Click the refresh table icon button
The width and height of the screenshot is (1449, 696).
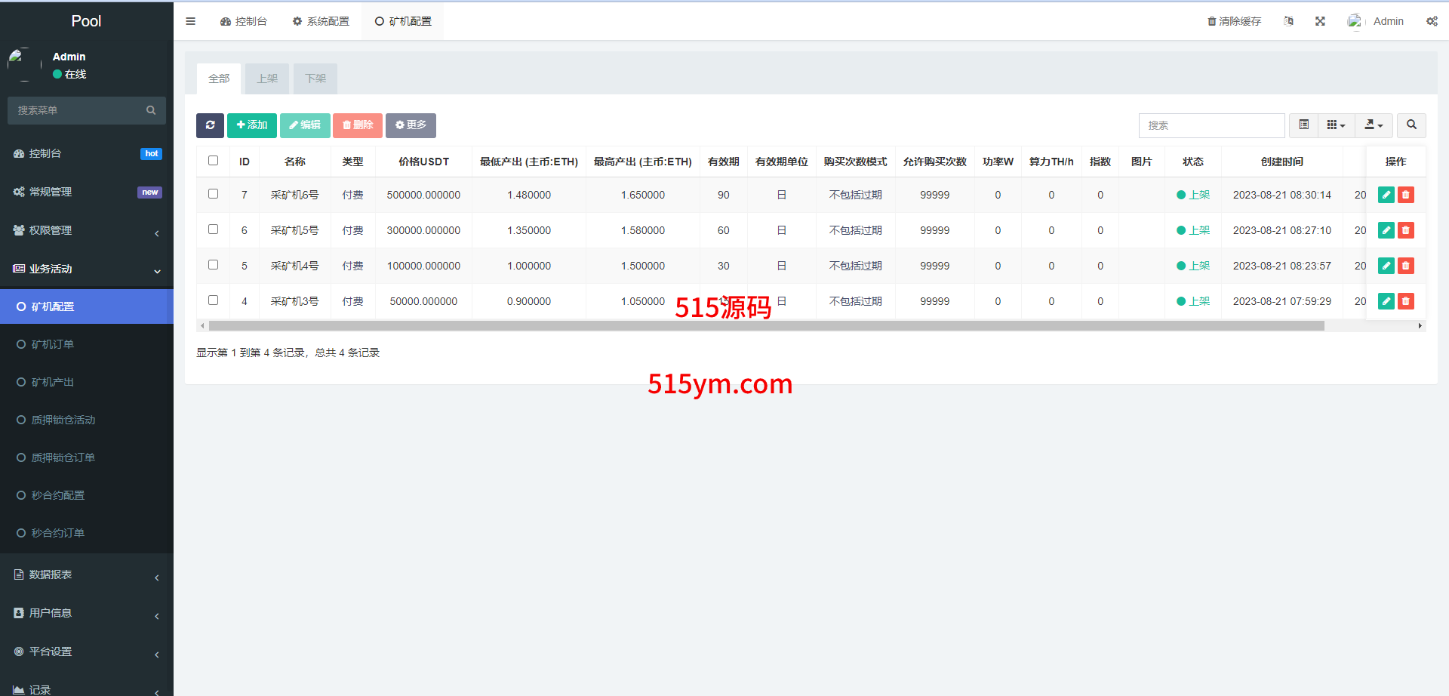pos(210,125)
